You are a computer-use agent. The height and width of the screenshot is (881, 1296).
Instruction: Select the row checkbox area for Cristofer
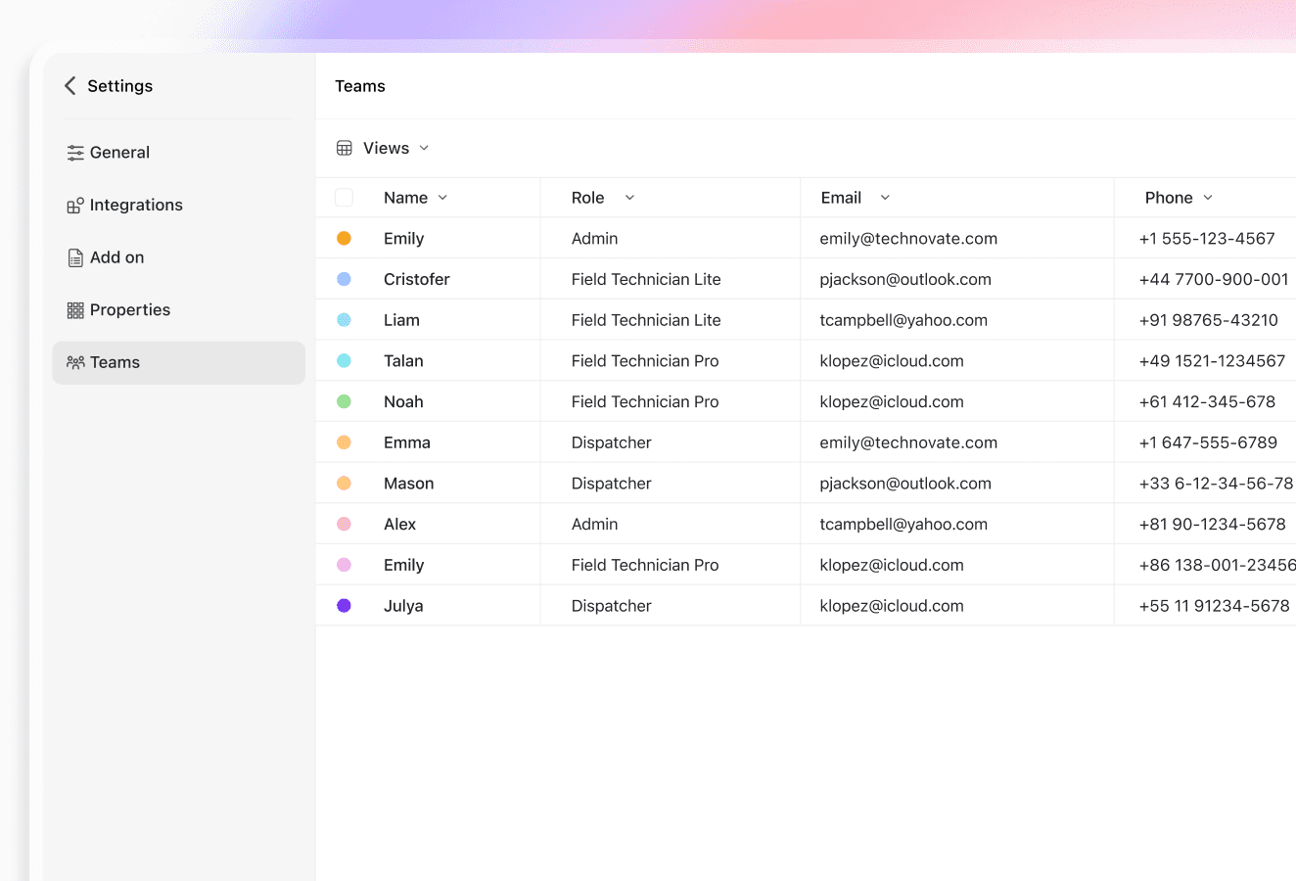(344, 278)
